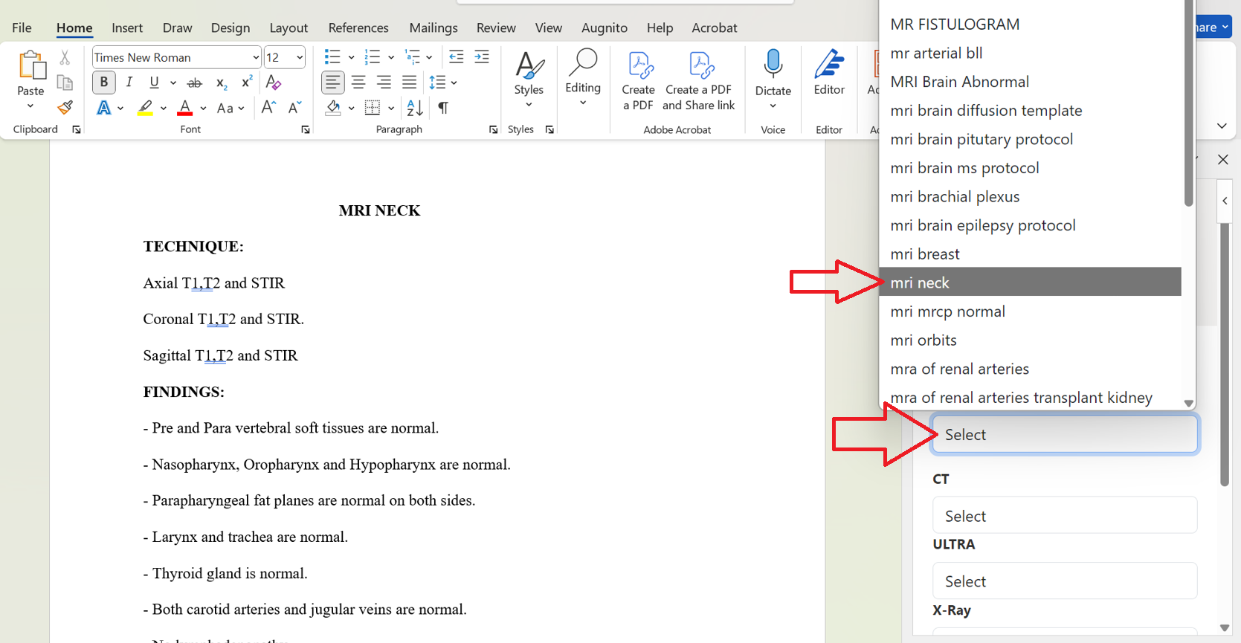Switch to the Insert ribbon tab
This screenshot has height=643, width=1241.
coord(127,28)
